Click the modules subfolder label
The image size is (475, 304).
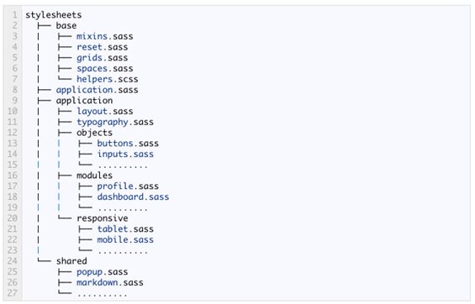pyautogui.click(x=94, y=176)
